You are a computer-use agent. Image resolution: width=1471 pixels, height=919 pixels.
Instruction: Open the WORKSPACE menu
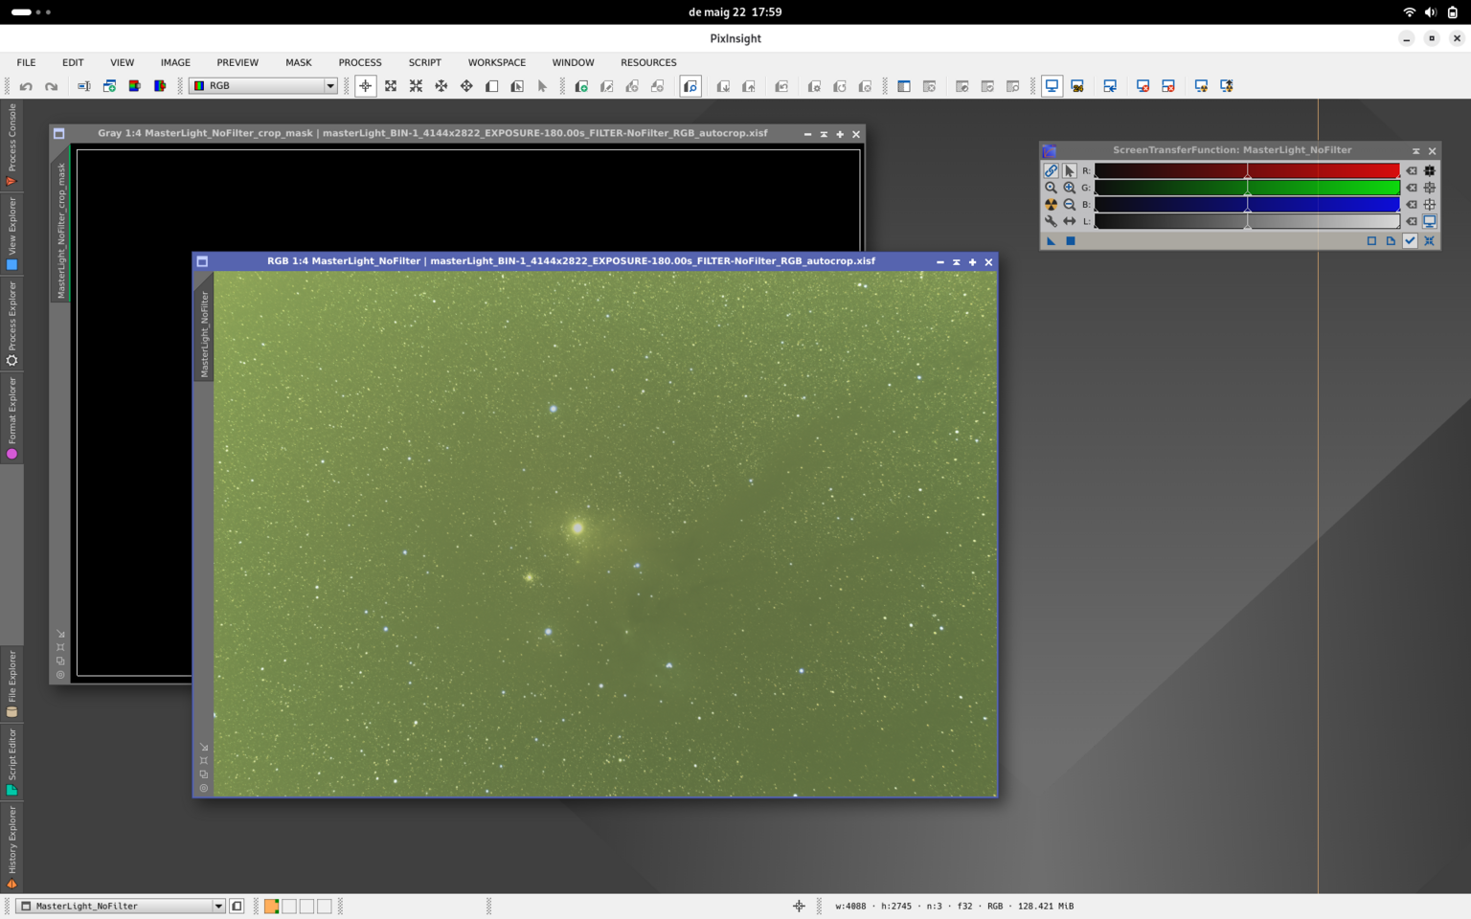click(496, 62)
